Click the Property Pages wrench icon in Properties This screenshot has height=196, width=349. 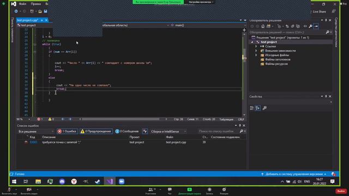pos(264,108)
